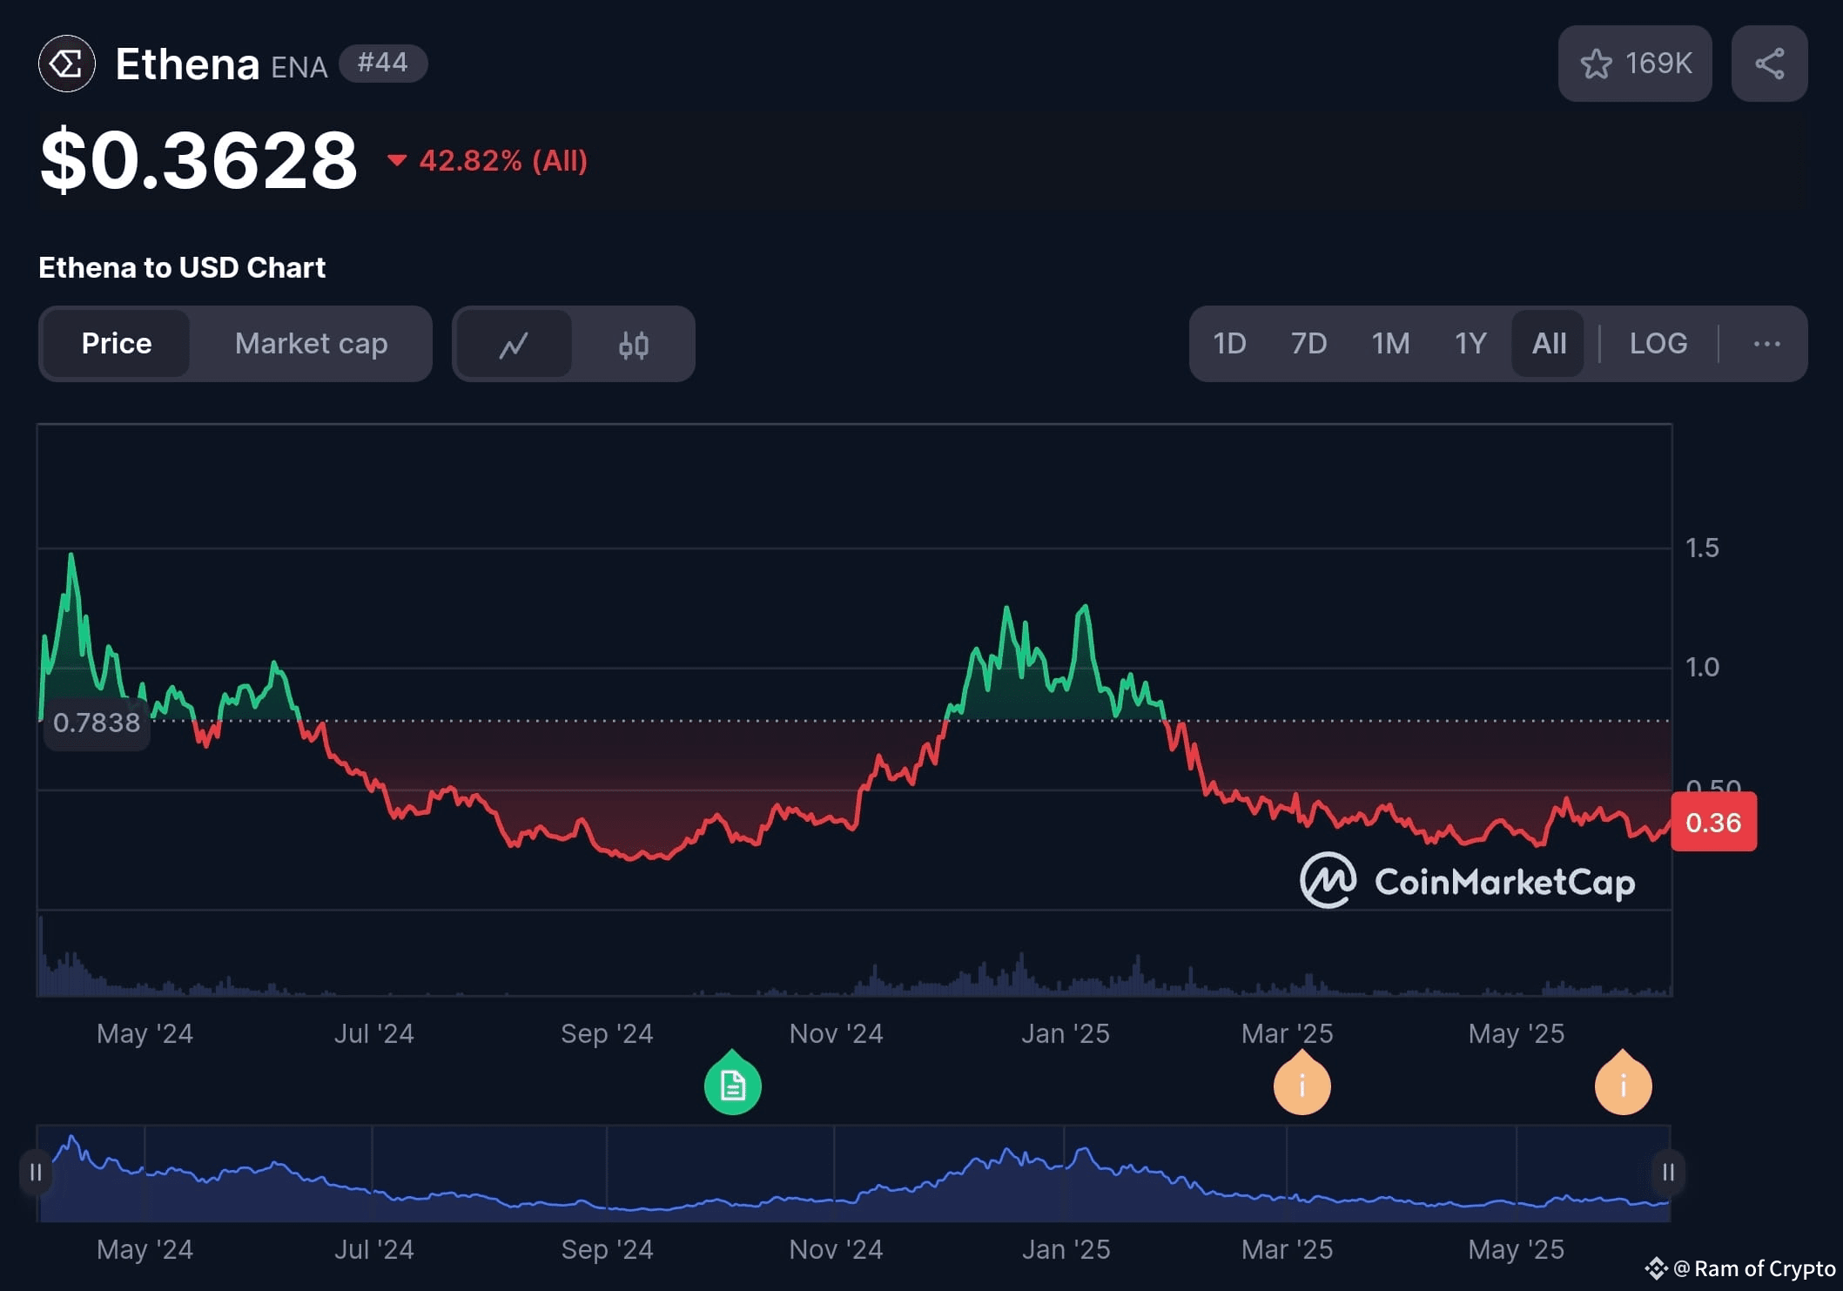This screenshot has height=1291, width=1843.
Task: Open the share icon button
Action: [1769, 64]
